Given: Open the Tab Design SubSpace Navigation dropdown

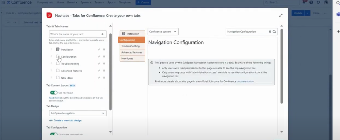Looking at the screenshot, I should pos(78,113).
